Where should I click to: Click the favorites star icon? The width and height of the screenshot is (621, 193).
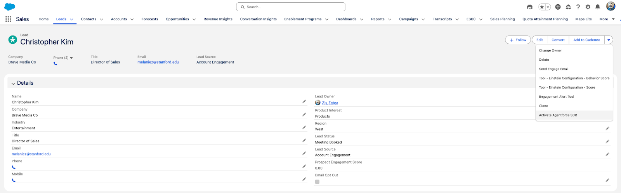pos(542,7)
